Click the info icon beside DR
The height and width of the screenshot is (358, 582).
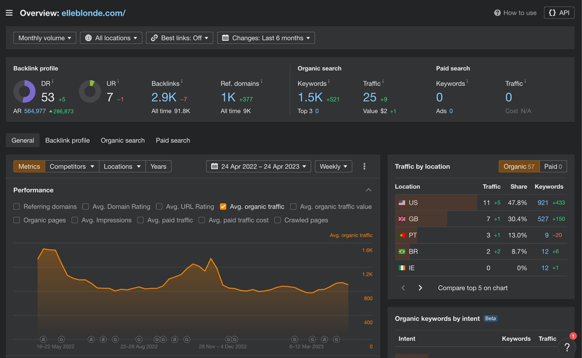click(53, 82)
